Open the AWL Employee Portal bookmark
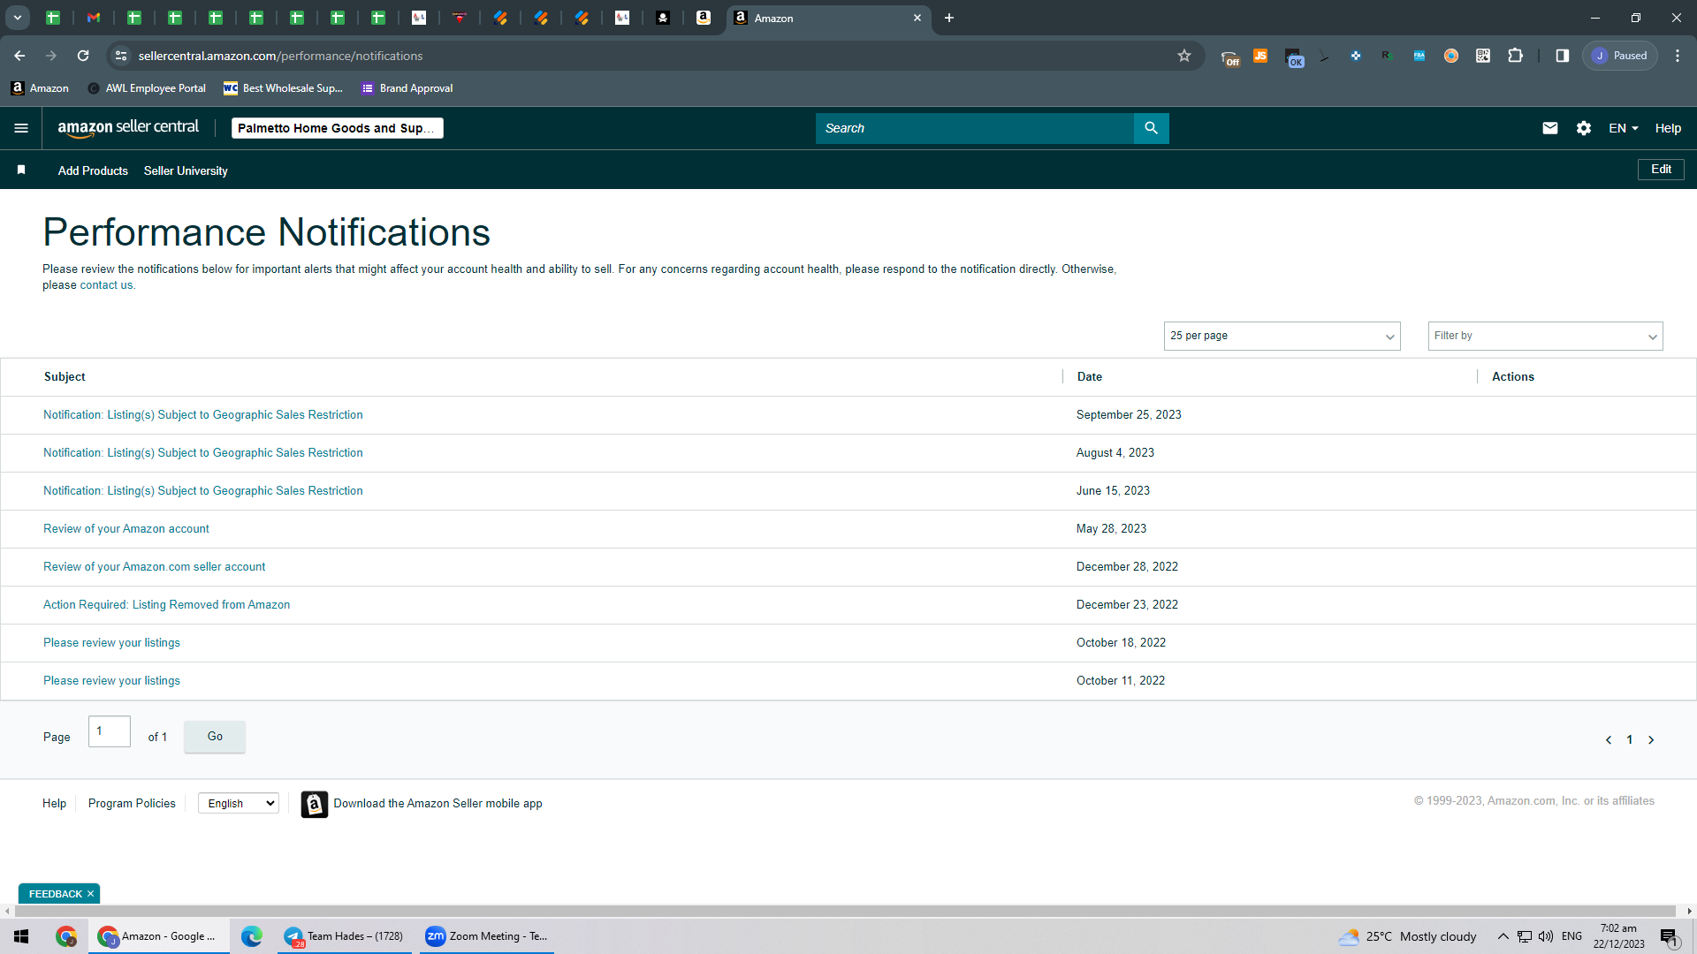1697x954 pixels. pos(147,88)
